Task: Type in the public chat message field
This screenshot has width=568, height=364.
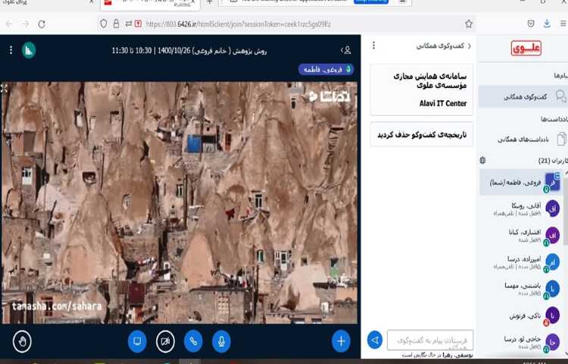Action: 429,340
